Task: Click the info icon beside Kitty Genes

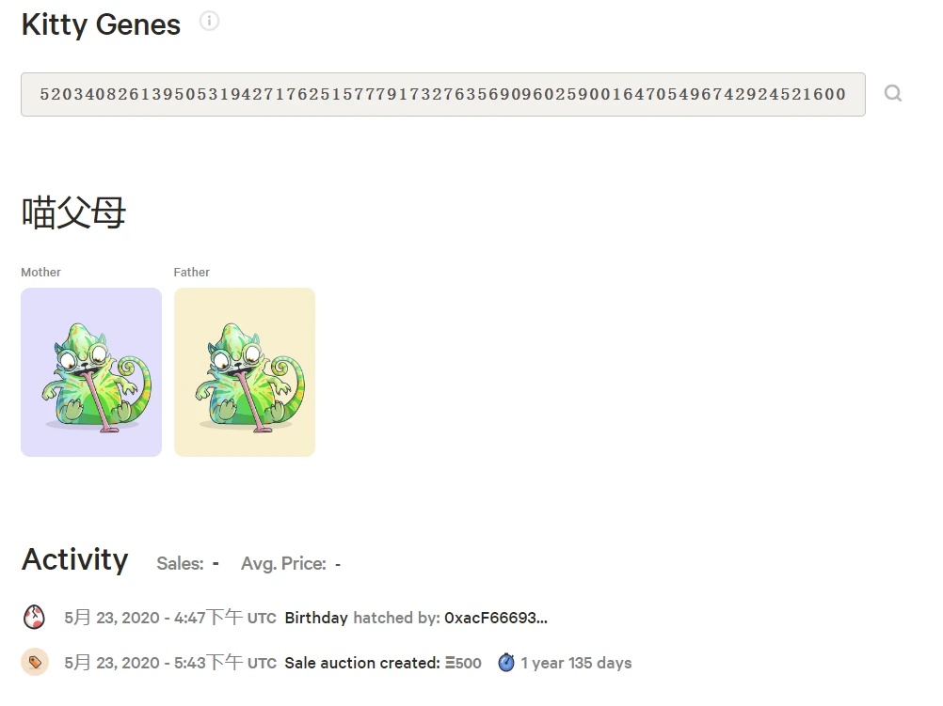Action: click(210, 22)
